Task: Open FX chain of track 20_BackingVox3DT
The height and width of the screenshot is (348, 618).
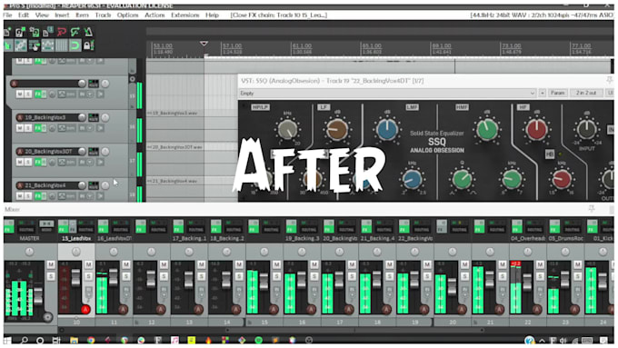Action: pos(38,162)
